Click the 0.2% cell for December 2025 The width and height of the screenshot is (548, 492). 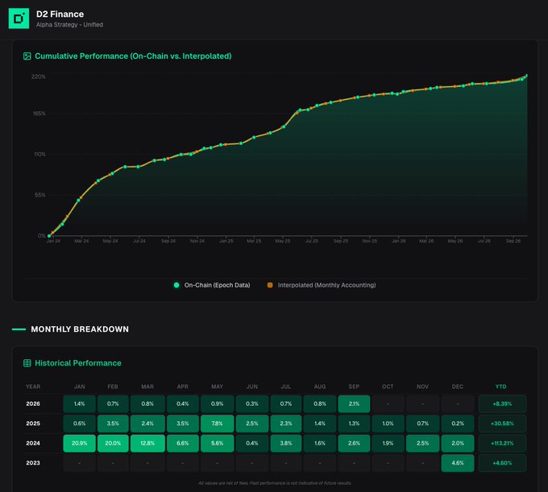pyautogui.click(x=458, y=424)
